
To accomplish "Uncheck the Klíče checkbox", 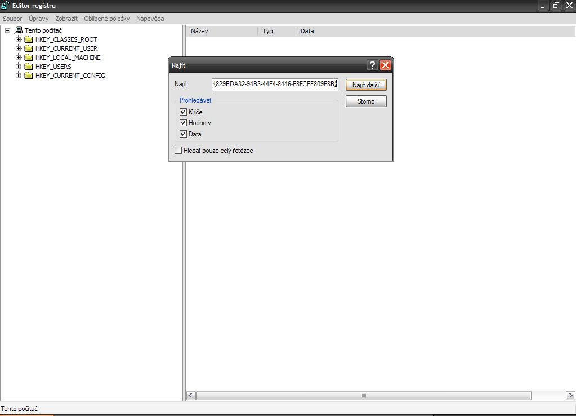I will 184,112.
